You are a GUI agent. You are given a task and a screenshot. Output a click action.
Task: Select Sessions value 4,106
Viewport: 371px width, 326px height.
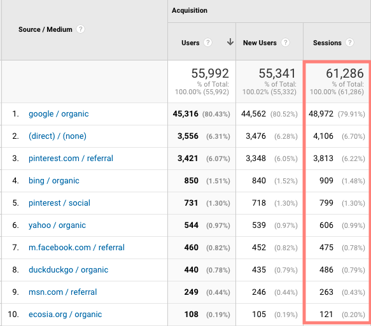pos(323,136)
